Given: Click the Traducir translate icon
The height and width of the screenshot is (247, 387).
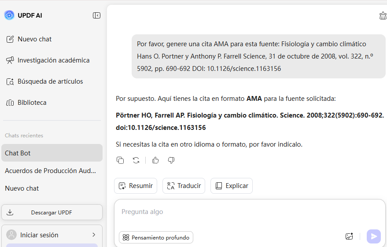Looking at the screenshot, I should (x=171, y=186).
